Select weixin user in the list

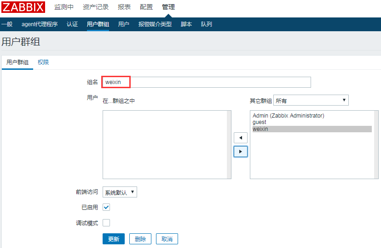coord(312,129)
